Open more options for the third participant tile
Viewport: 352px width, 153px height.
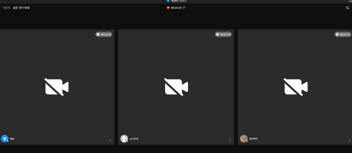click(349, 140)
